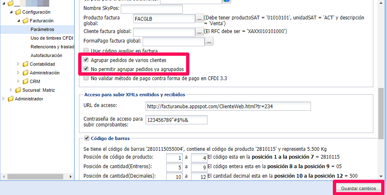Collapse the Facturación tree node arrow
Image resolution: width=387 pixels, height=195 pixels.
pos(19,21)
